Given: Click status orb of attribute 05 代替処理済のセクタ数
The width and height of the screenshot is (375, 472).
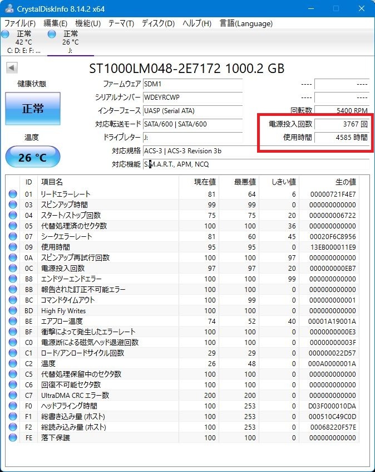Looking at the screenshot, I should 13,226.
